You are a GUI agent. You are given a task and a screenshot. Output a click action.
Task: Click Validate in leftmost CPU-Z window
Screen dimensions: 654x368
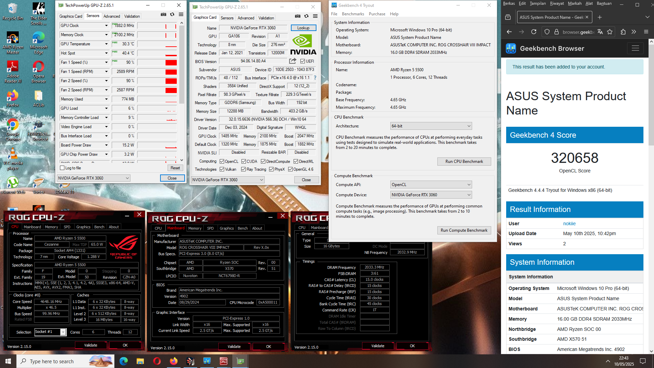click(x=91, y=345)
